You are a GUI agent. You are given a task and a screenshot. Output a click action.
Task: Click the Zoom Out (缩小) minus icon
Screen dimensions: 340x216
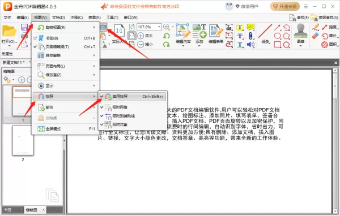click(x=141, y=44)
